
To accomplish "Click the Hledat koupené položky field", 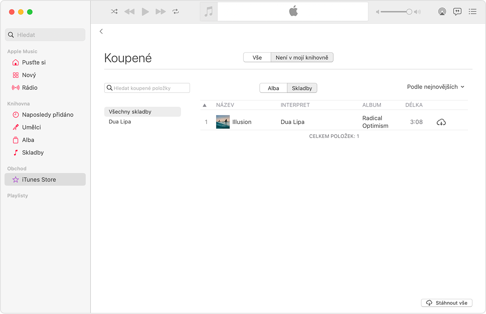I will [147, 88].
